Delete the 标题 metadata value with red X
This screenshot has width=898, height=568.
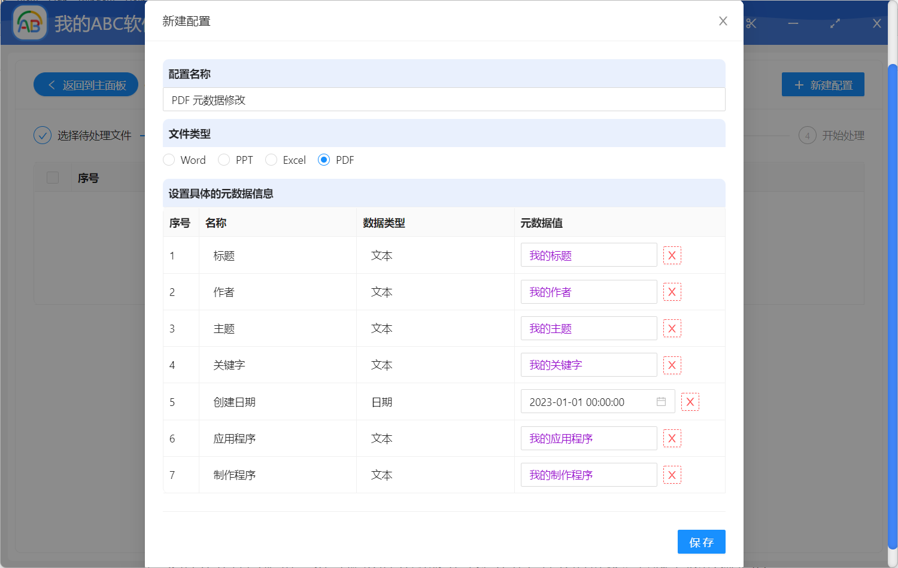(x=672, y=255)
